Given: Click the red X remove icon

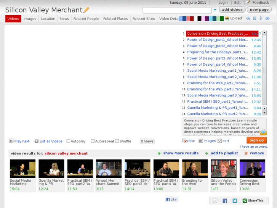Looking at the screenshot, I should click(246, 153).
